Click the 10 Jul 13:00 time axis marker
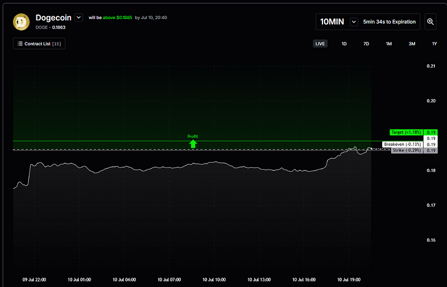This screenshot has width=447, height=287. point(261,279)
